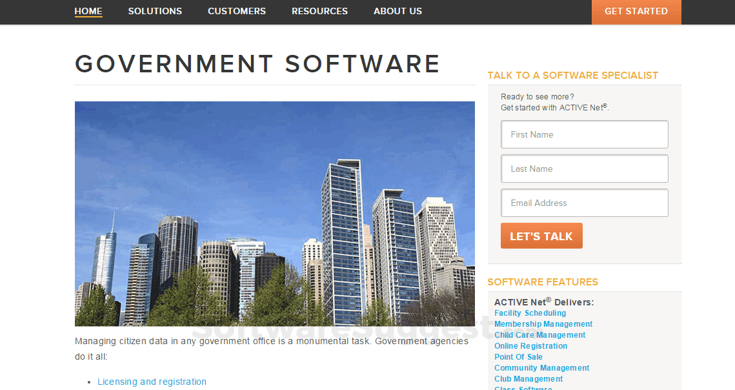Select the Membership Management link
The image size is (735, 390).
[543, 323]
